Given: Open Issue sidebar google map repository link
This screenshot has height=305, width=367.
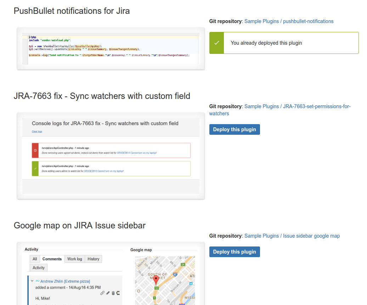Looking at the screenshot, I should tap(292, 236).
